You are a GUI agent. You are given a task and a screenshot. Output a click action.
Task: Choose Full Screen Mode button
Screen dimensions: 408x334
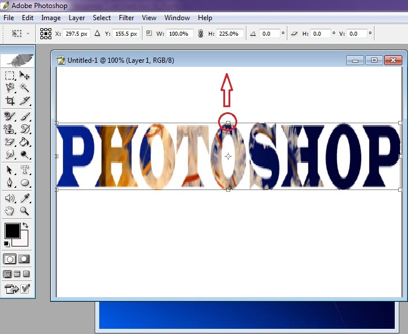coord(27,274)
